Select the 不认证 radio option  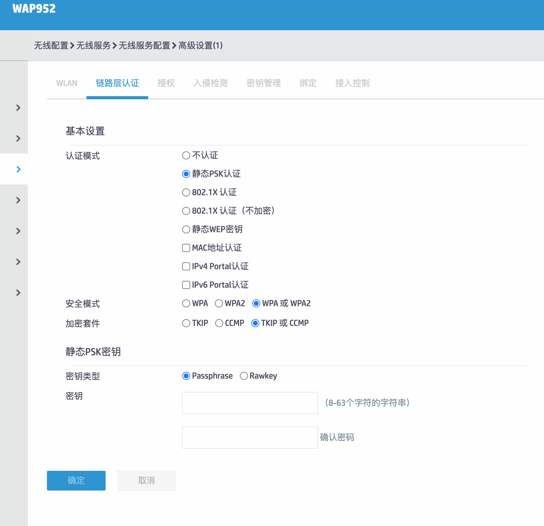186,155
